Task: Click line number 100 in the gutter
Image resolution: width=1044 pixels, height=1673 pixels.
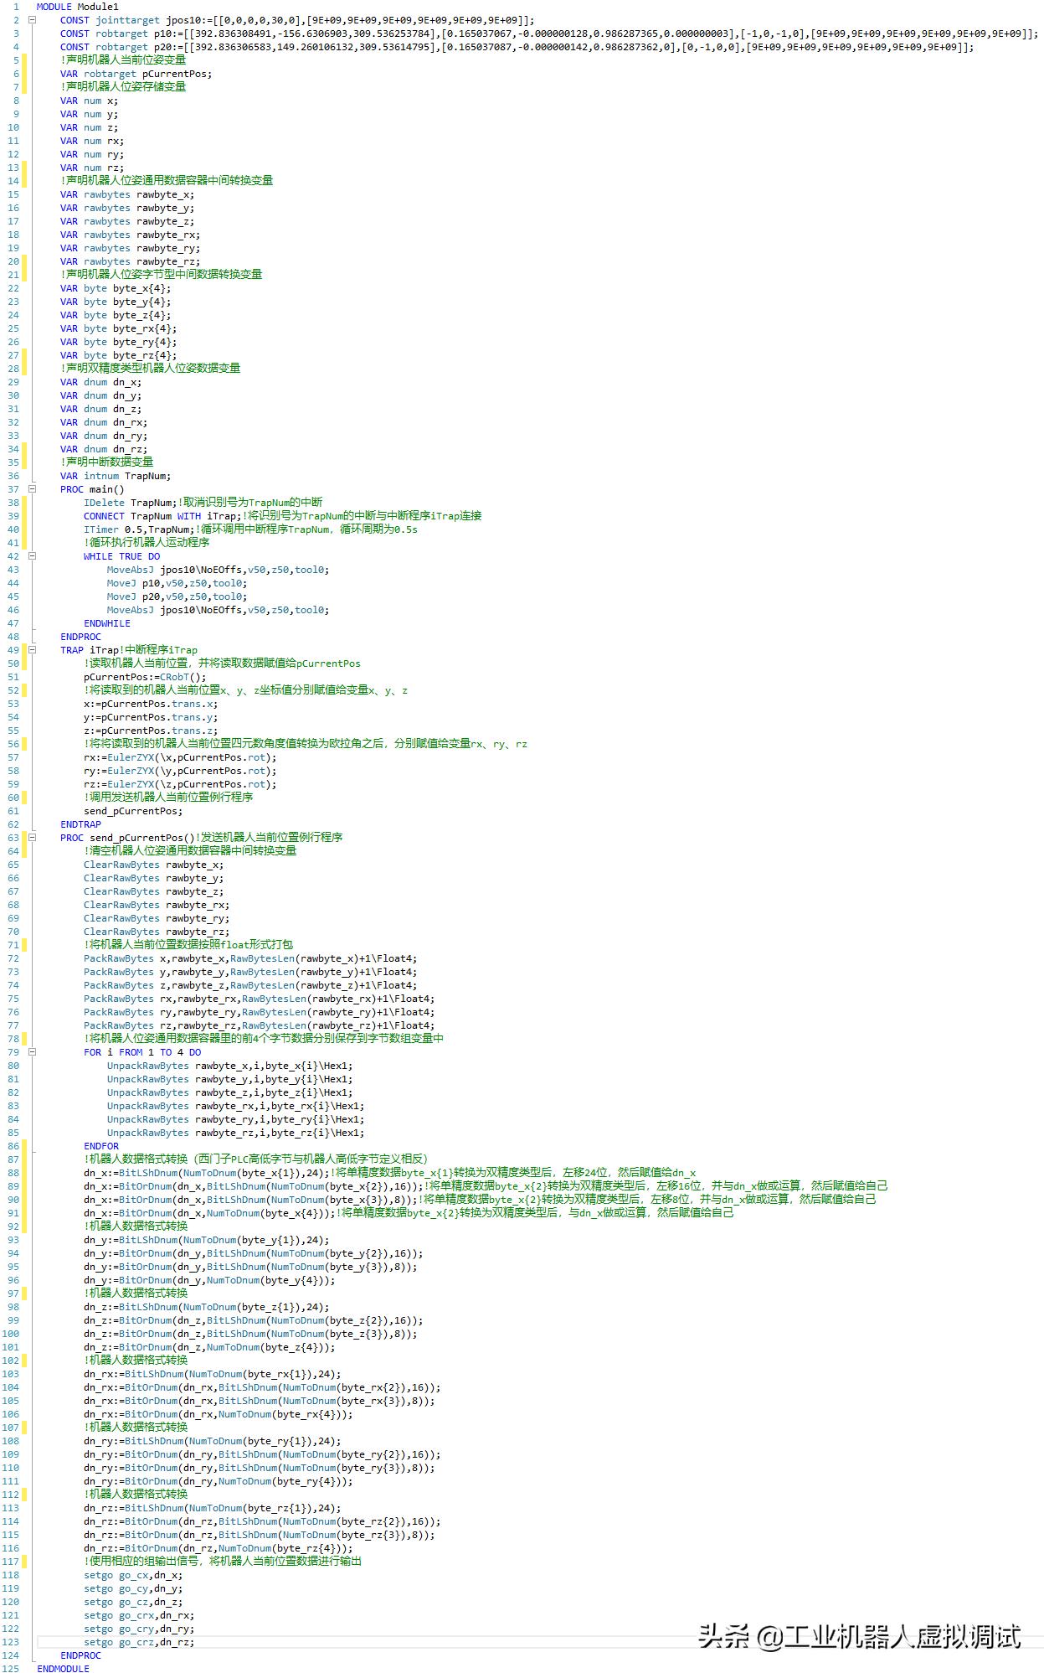Action: coord(10,1334)
